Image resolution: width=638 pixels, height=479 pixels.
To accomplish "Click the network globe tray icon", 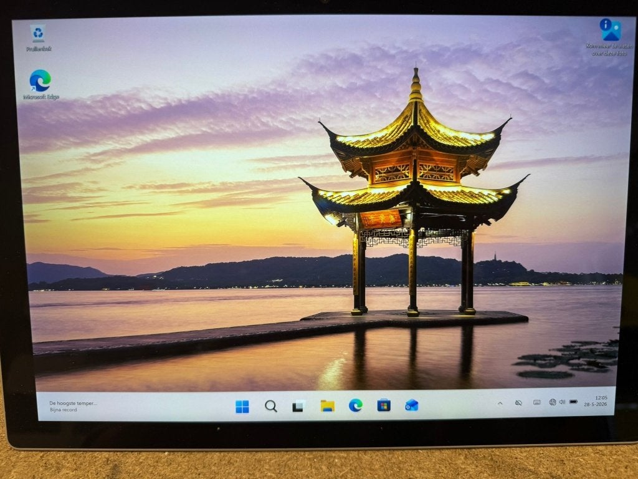I will coord(552,402).
